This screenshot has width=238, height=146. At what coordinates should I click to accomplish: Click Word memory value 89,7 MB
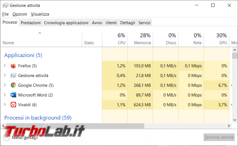pyautogui.click(x=143, y=95)
